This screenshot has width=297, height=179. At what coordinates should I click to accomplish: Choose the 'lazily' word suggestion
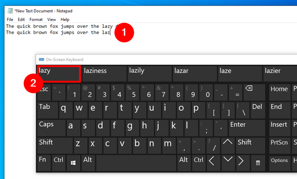[150, 74]
